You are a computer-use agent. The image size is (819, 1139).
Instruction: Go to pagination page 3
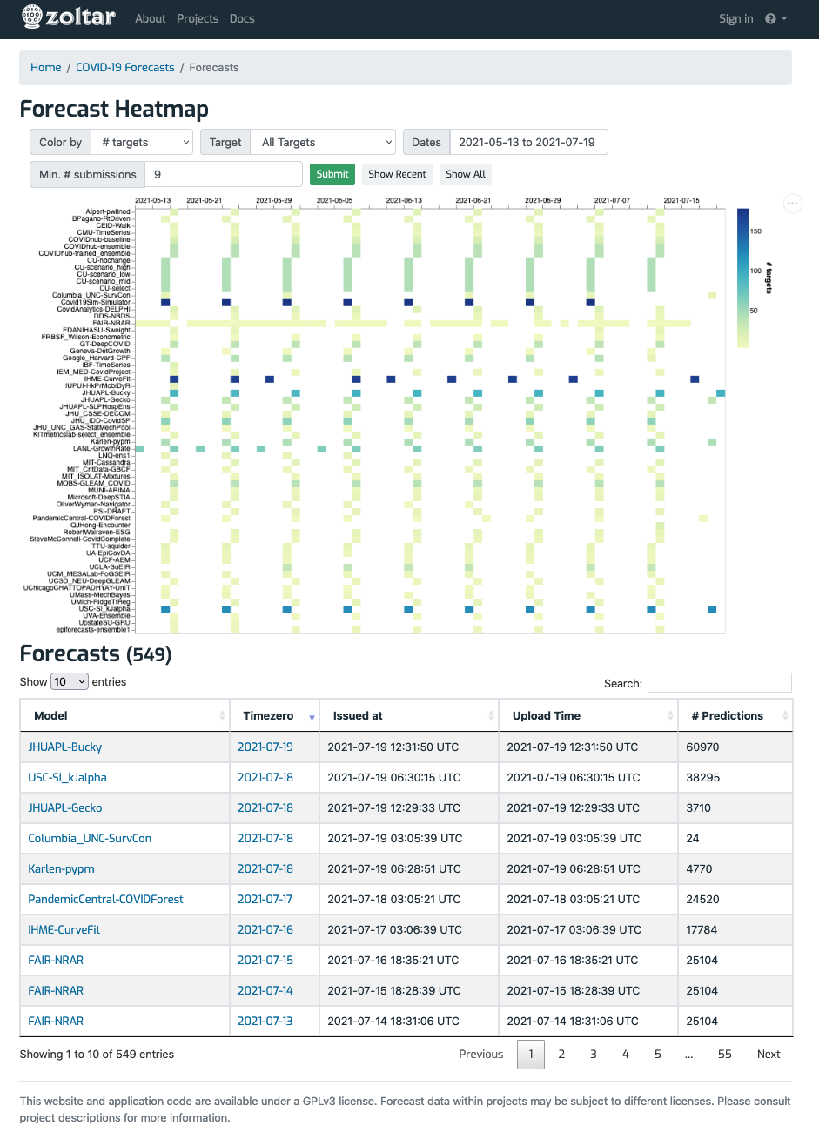[x=594, y=1054]
